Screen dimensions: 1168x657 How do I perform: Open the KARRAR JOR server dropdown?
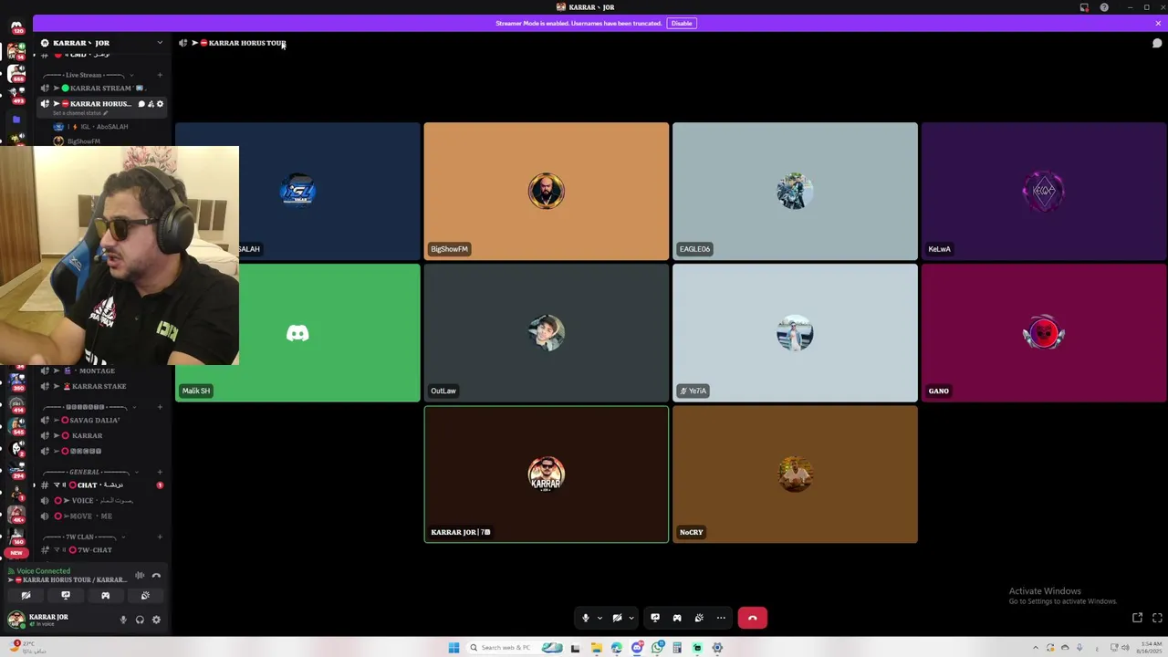pos(159,43)
